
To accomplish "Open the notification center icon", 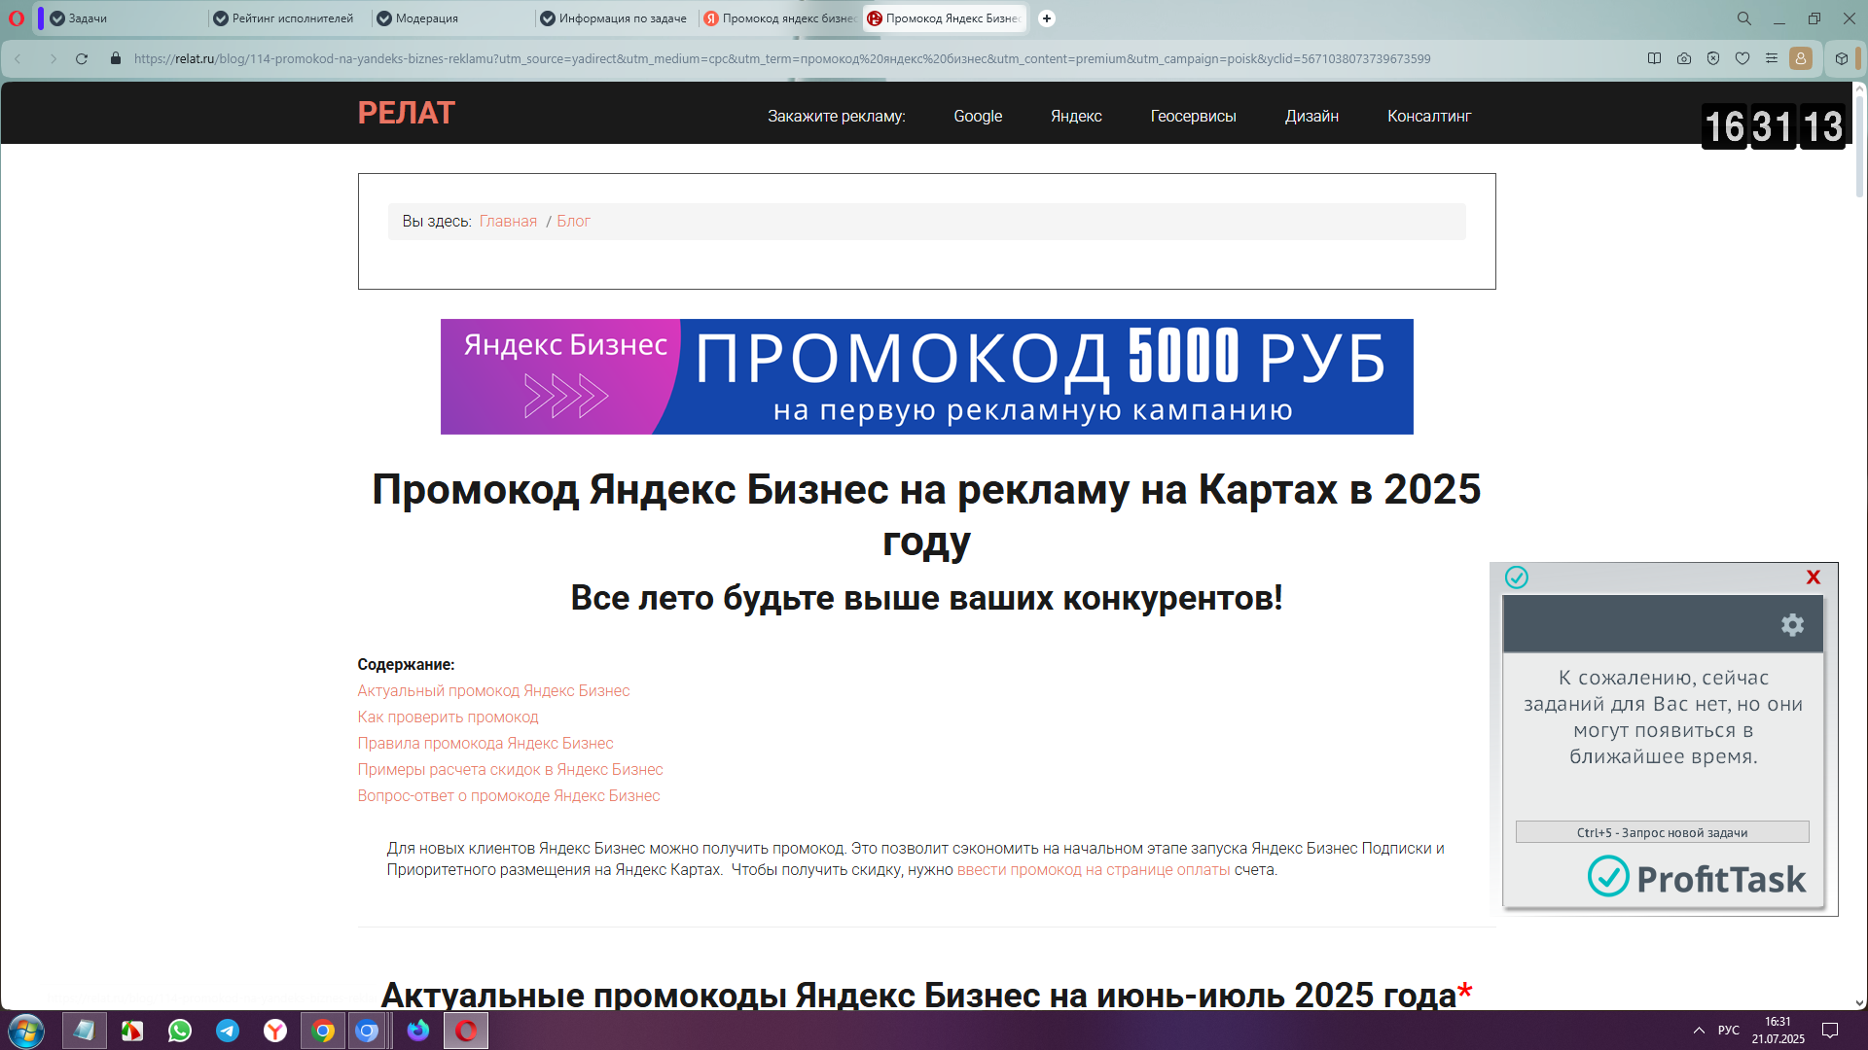I will [1830, 1031].
